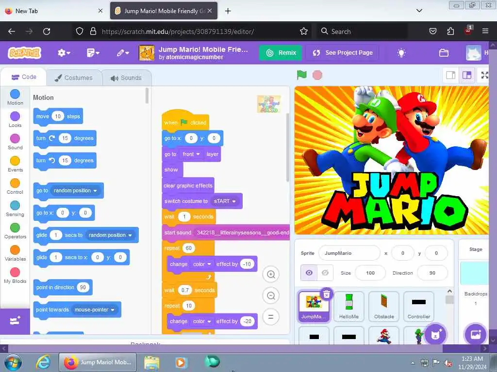Click the Choose a Sprite button
497x372 pixels.
(435, 334)
